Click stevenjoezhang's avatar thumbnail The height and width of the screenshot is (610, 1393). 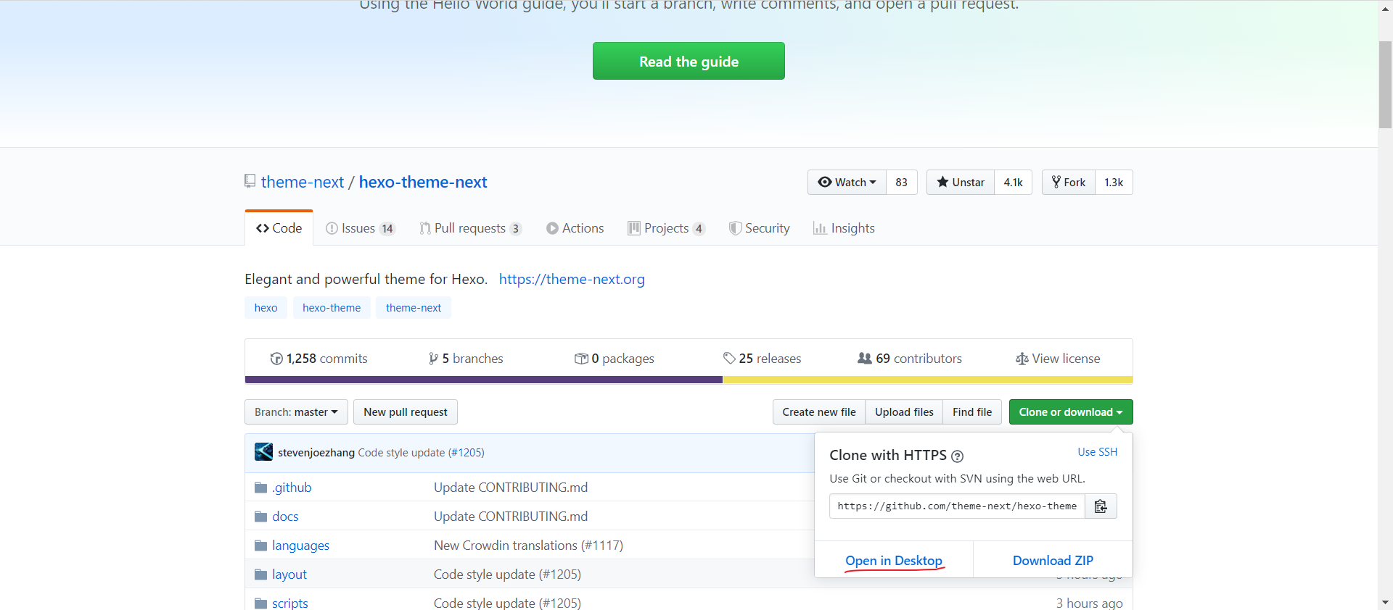click(263, 452)
